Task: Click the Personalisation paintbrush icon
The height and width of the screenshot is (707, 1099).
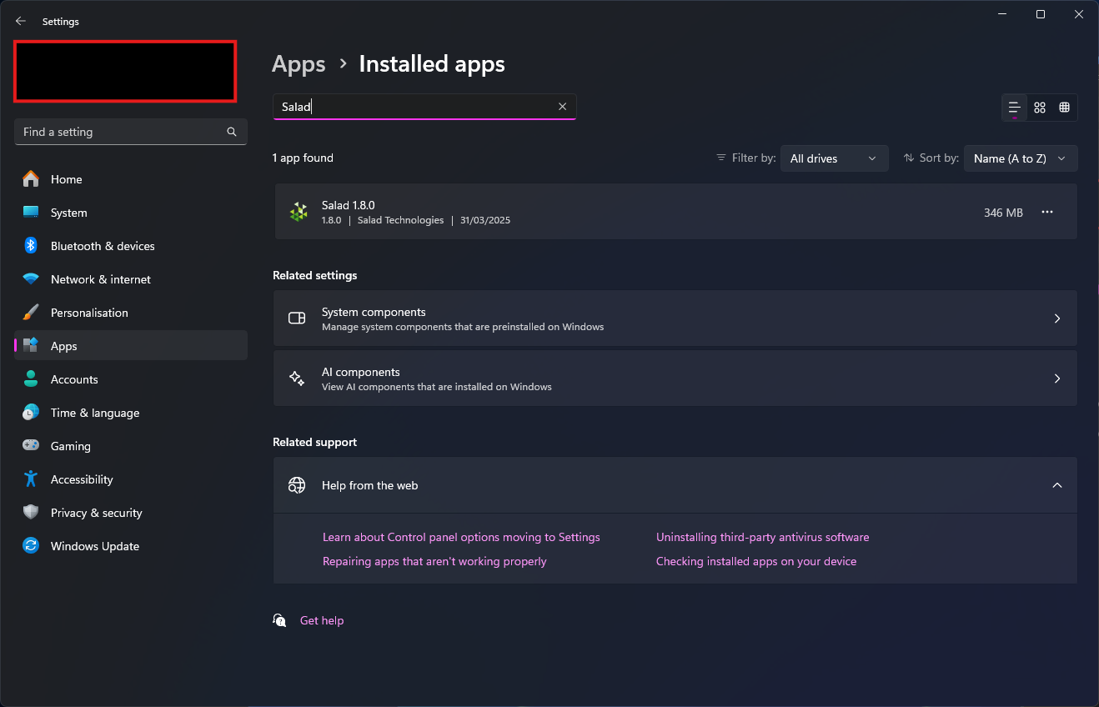Action: pyautogui.click(x=31, y=313)
